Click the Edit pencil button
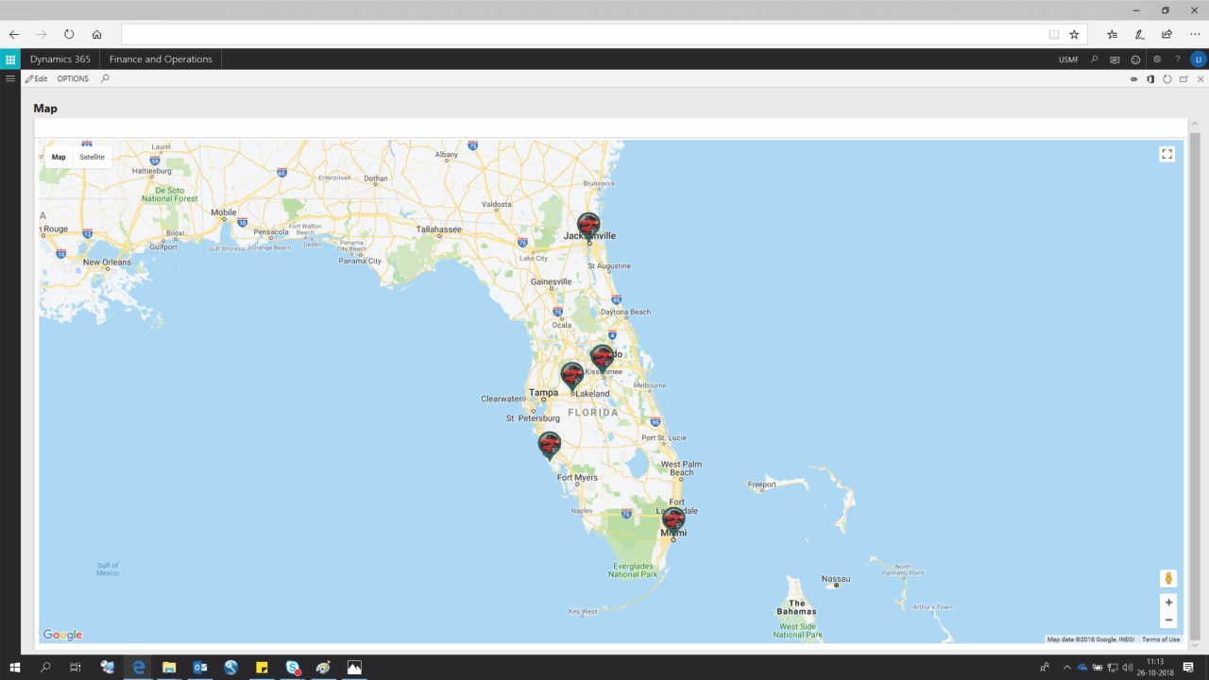 point(36,78)
